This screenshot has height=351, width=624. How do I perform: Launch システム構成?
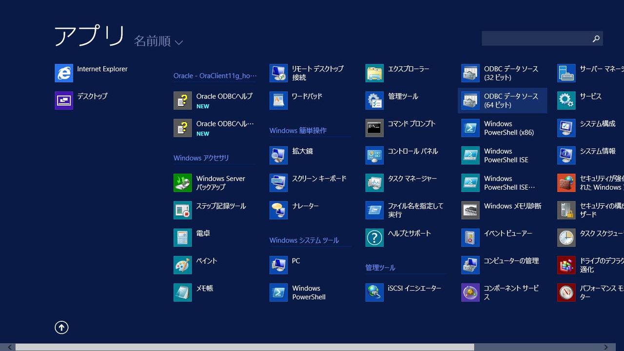[x=586, y=128]
